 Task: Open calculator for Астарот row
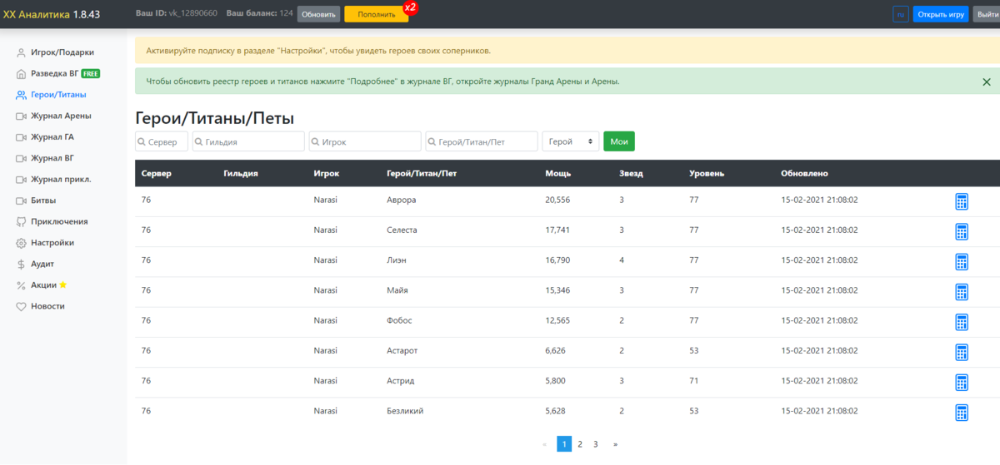pyautogui.click(x=961, y=352)
